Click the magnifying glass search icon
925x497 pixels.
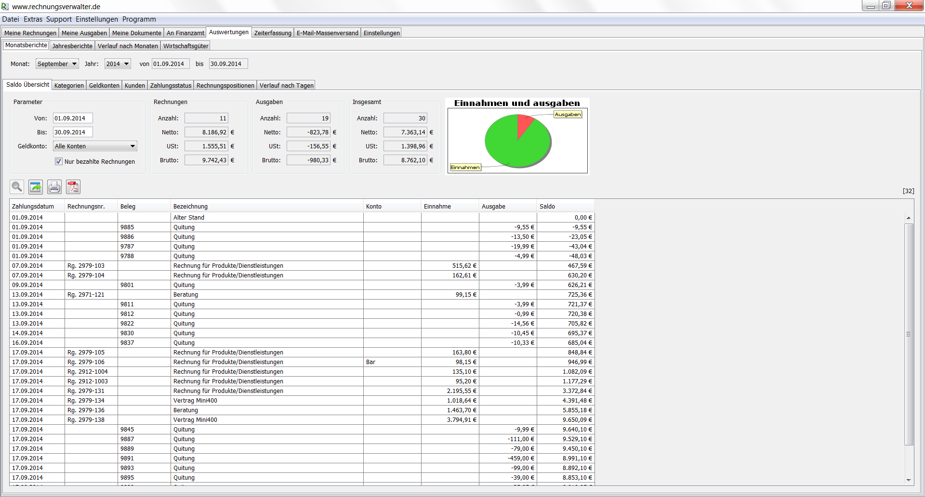tap(17, 187)
